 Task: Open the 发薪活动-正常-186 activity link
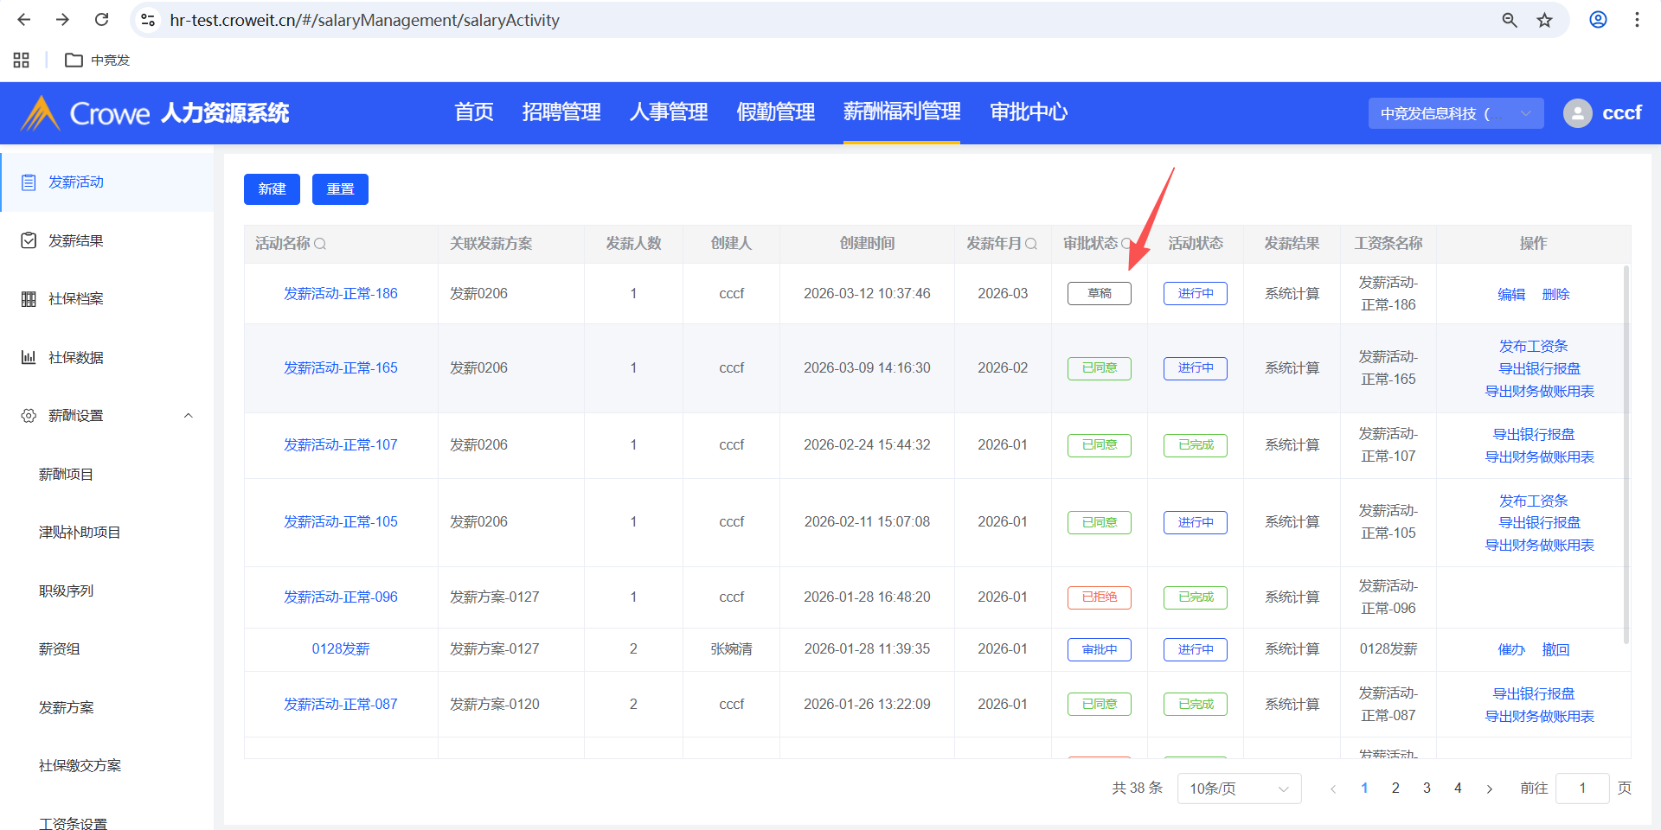point(341,294)
